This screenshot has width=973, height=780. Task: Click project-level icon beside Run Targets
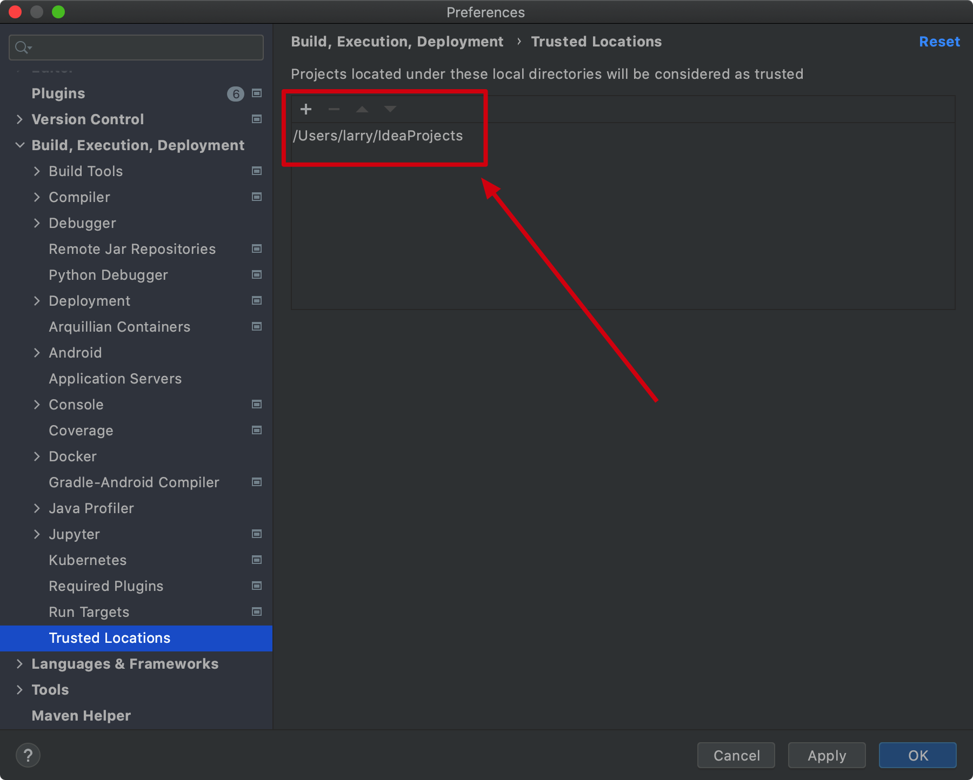257,612
